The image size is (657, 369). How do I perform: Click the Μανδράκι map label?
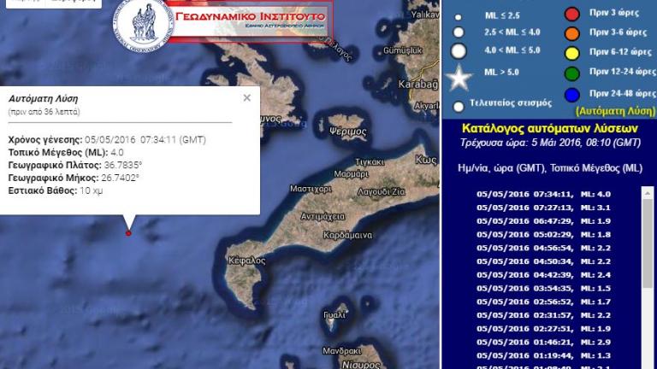point(341,350)
